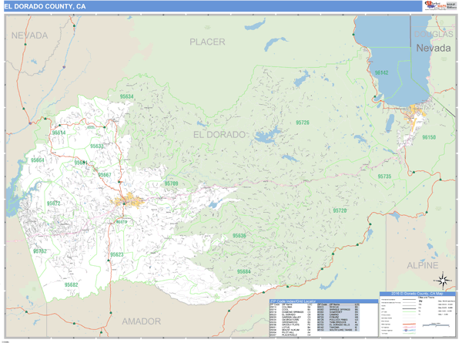The height and width of the screenshot is (343, 462).
Task: Click the "2016 El Dorado County, CA Map" legend title
Action: 417,294
